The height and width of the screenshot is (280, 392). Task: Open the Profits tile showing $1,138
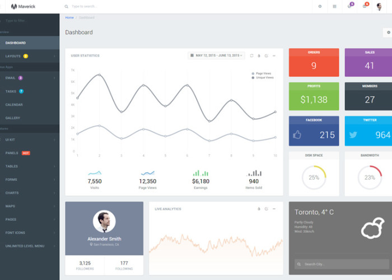point(314,96)
